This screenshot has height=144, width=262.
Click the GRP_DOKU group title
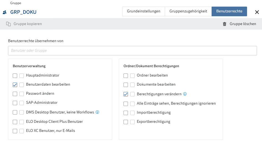click(23, 12)
